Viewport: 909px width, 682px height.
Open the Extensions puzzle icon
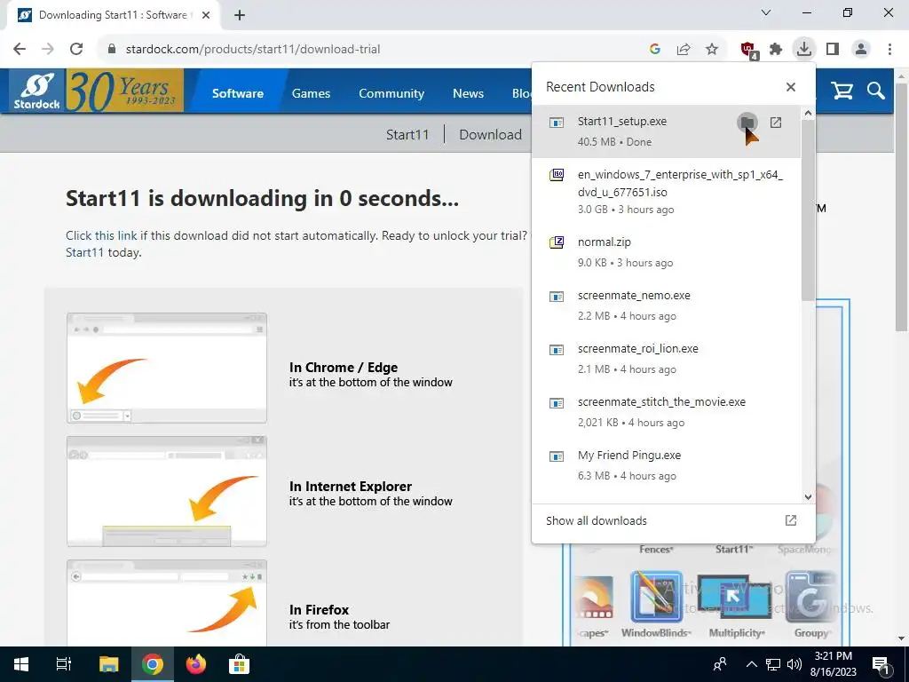[776, 49]
